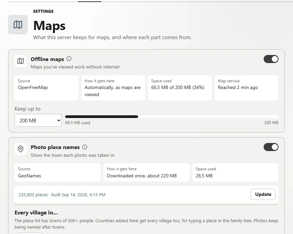The image size is (293, 234).
Task: Click the large Maps settings header icon
Action: coord(18,25)
